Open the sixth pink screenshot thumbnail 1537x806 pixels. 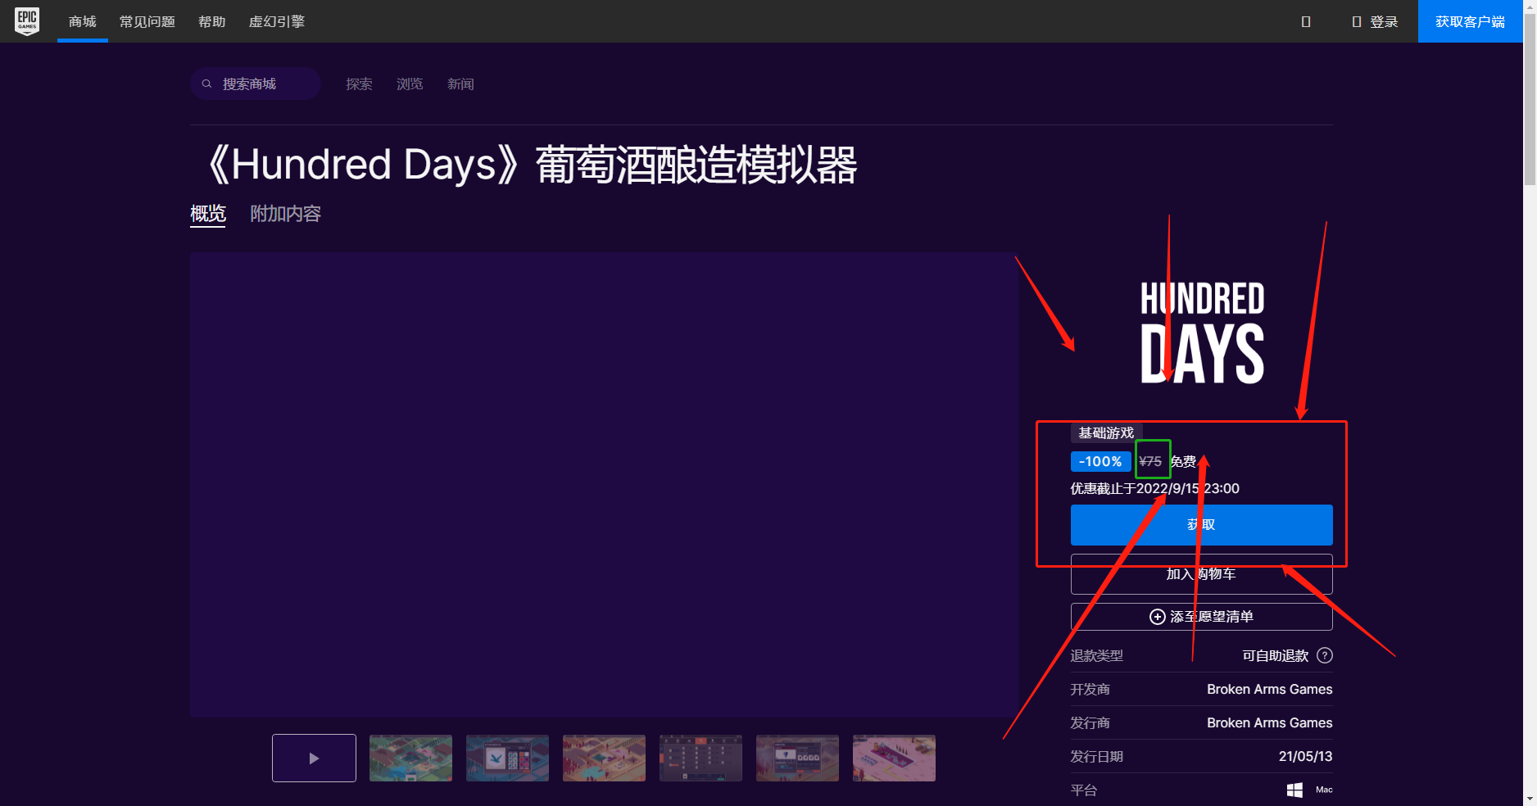[894, 758]
